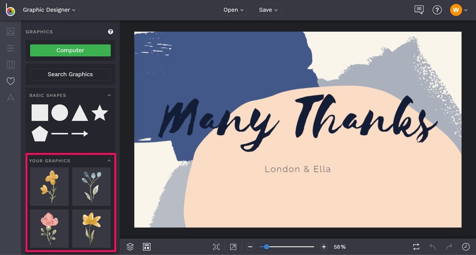Click the fit to screen icon
Screen dimensions: 476x255
216,247
